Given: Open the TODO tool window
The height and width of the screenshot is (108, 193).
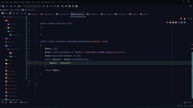Looking at the screenshot, I should pos(5,102).
